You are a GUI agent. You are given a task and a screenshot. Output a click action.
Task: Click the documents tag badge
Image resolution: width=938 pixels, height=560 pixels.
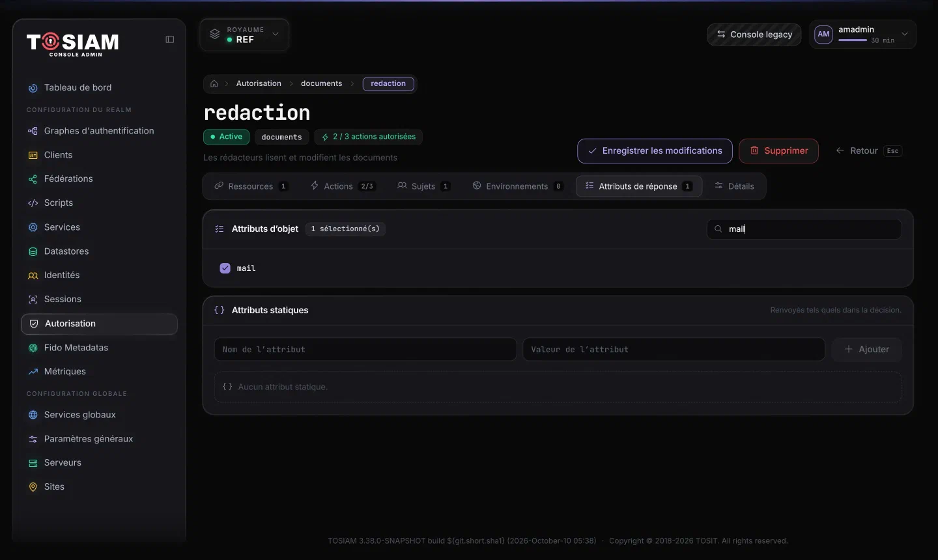point(281,137)
